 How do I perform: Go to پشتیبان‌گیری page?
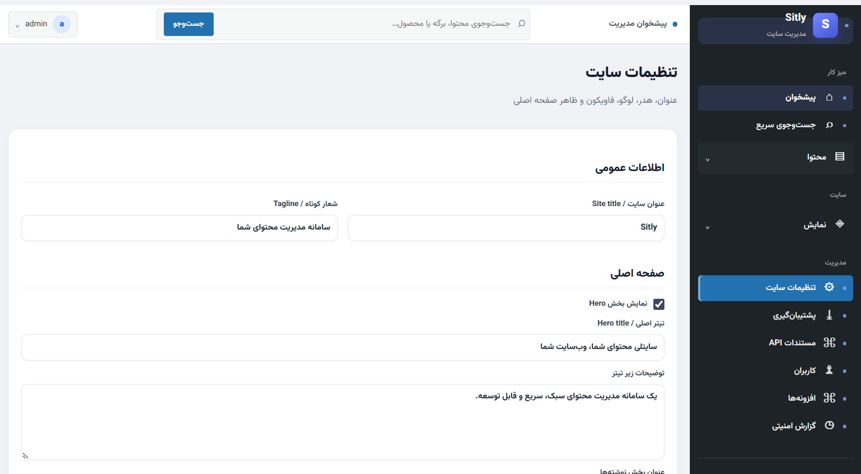(775, 315)
